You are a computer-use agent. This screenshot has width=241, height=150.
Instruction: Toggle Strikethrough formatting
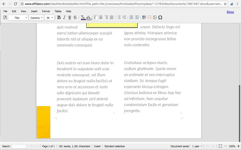tap(75, 18)
